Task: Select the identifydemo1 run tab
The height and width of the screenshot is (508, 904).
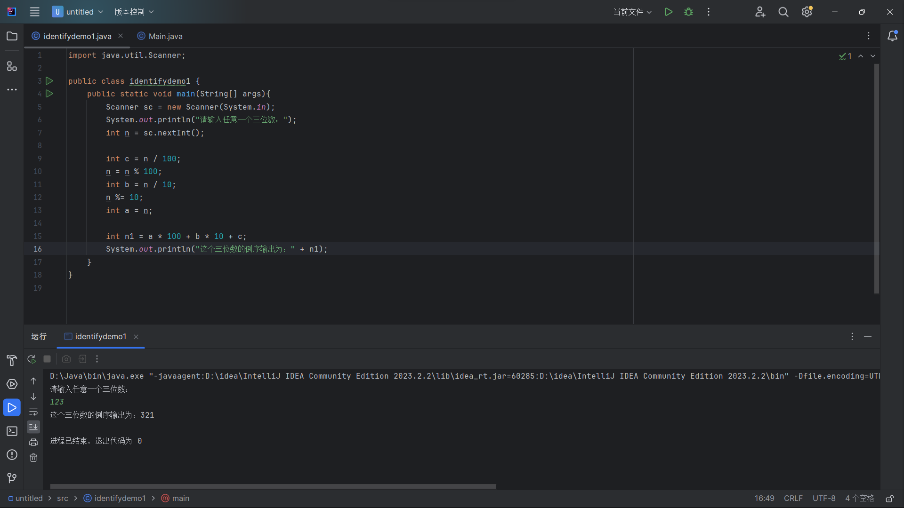Action: tap(100, 336)
